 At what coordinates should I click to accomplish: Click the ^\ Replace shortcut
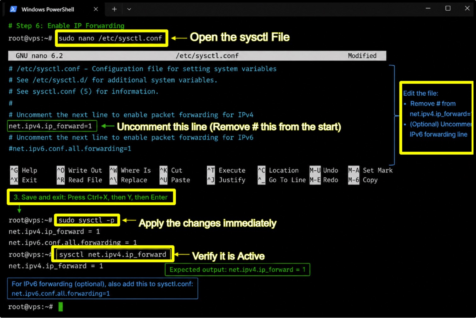128,180
